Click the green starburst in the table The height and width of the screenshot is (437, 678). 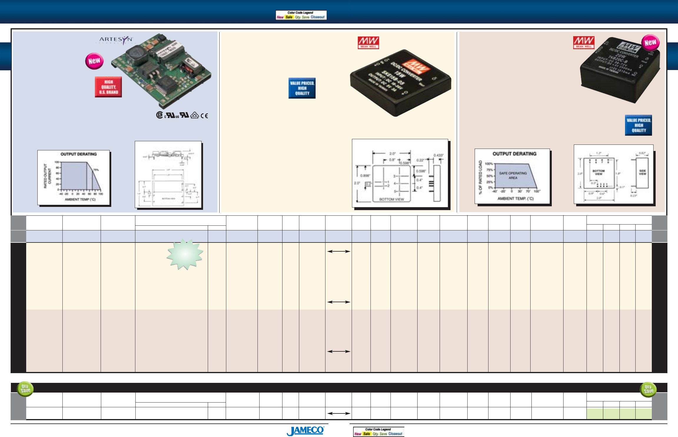pyautogui.click(x=185, y=254)
